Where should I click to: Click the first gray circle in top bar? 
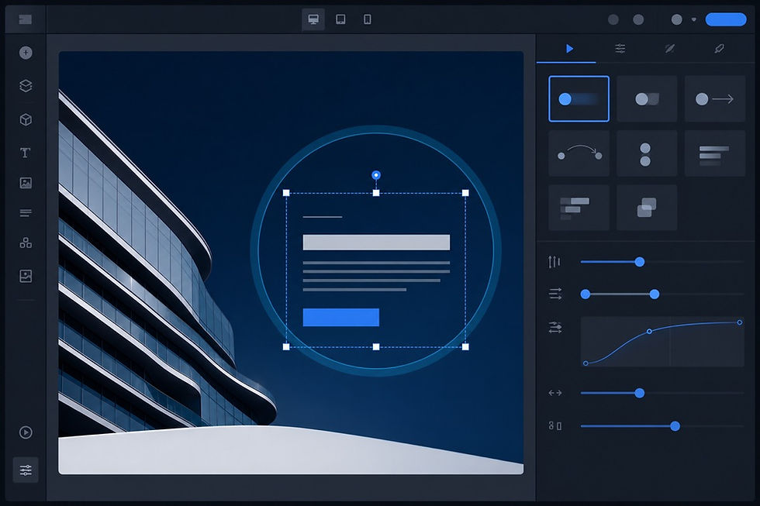coord(613,19)
